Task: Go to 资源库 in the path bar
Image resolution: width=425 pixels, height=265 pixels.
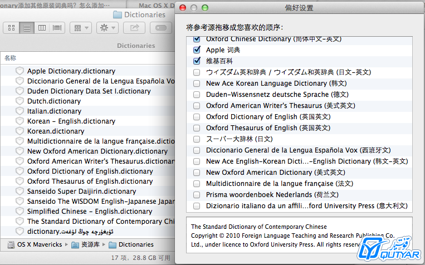Action: coord(90,244)
